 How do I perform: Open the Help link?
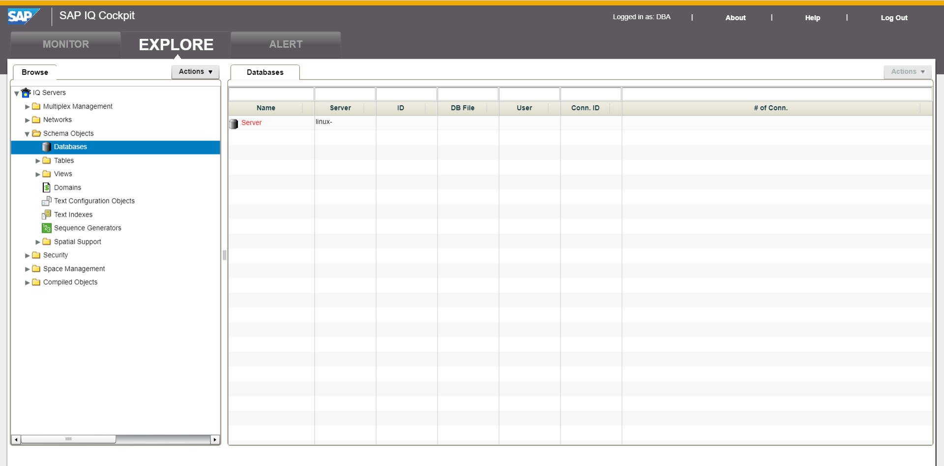pos(812,18)
